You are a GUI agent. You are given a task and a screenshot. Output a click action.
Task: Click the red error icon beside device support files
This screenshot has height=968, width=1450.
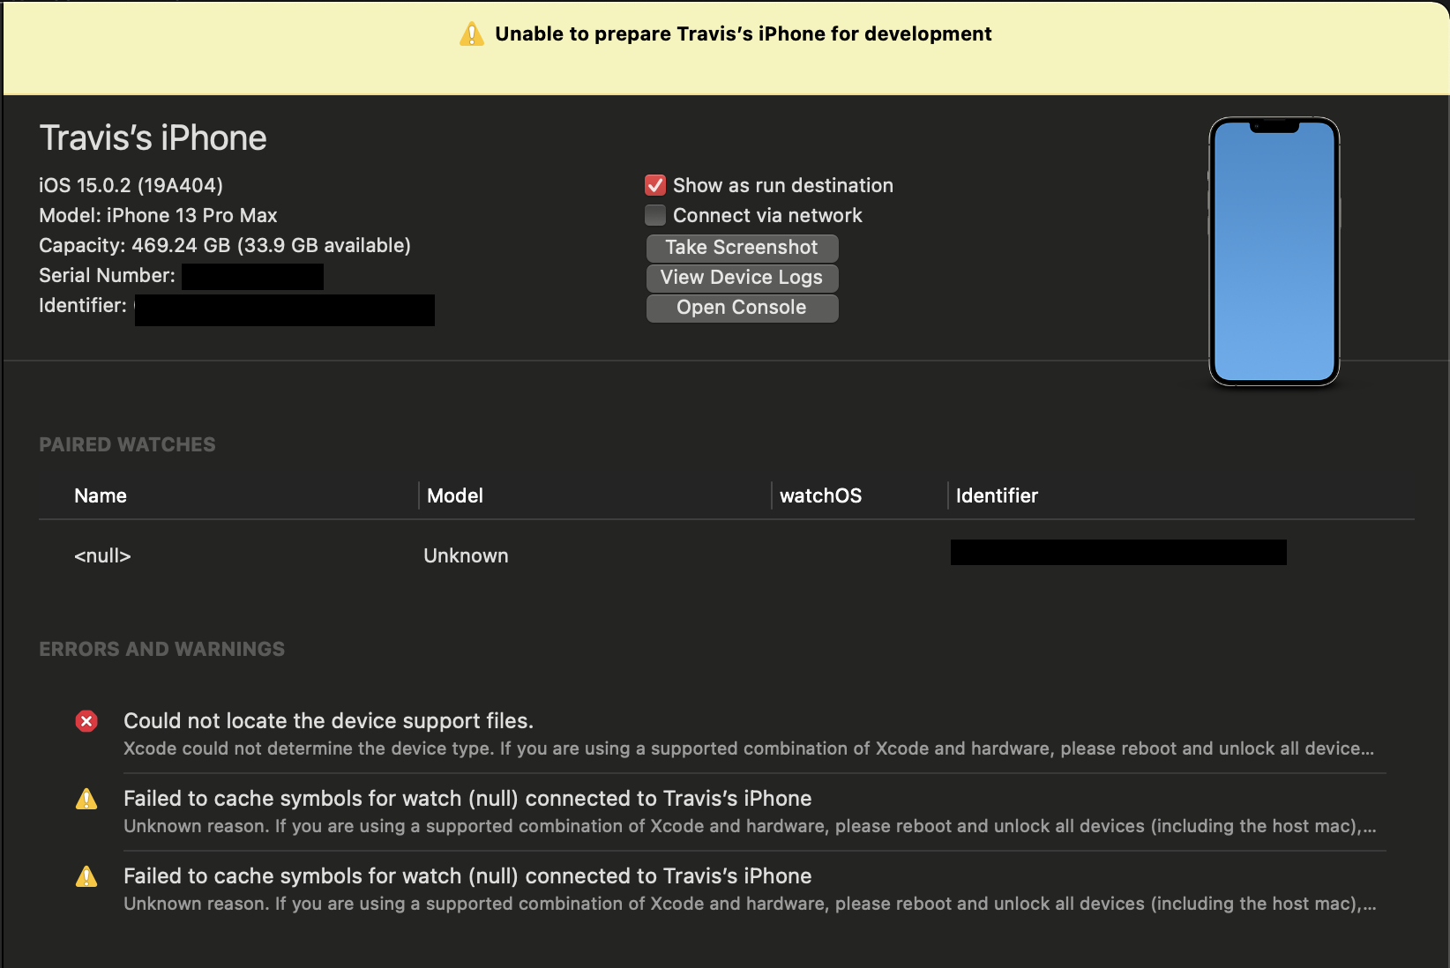[86, 722]
